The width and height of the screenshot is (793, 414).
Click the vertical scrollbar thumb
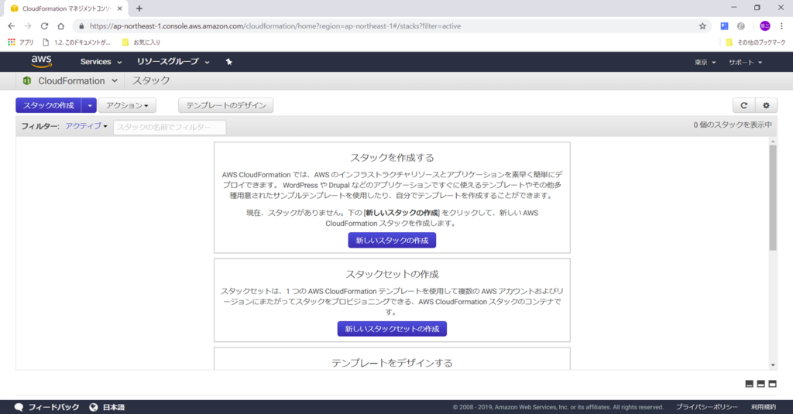click(x=773, y=197)
